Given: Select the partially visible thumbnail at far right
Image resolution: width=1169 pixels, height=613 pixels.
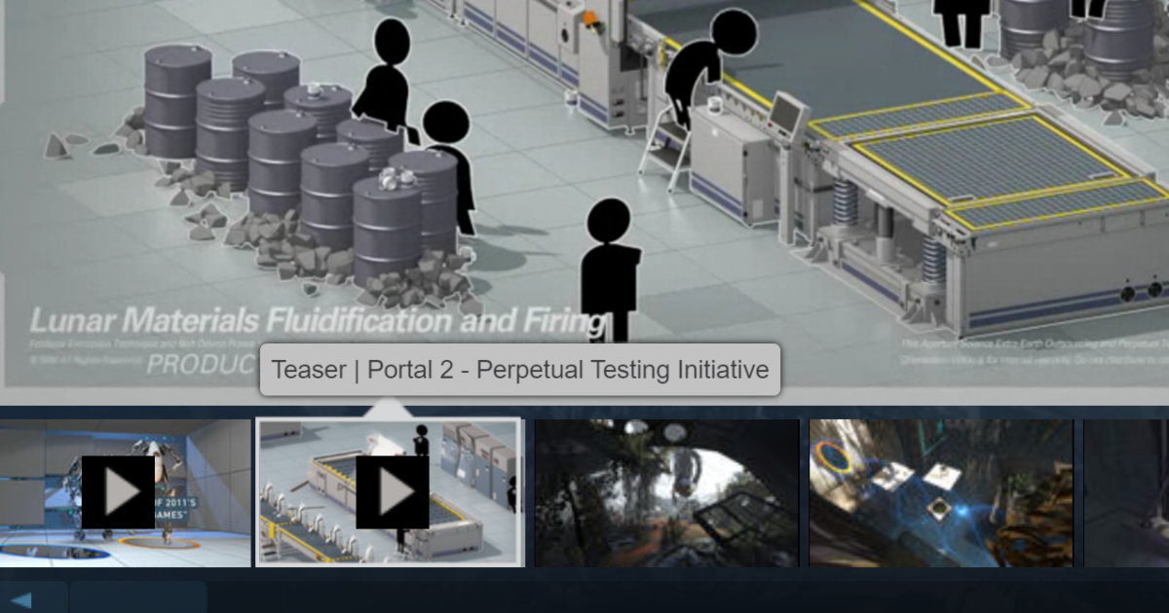Looking at the screenshot, I should tap(1127, 492).
